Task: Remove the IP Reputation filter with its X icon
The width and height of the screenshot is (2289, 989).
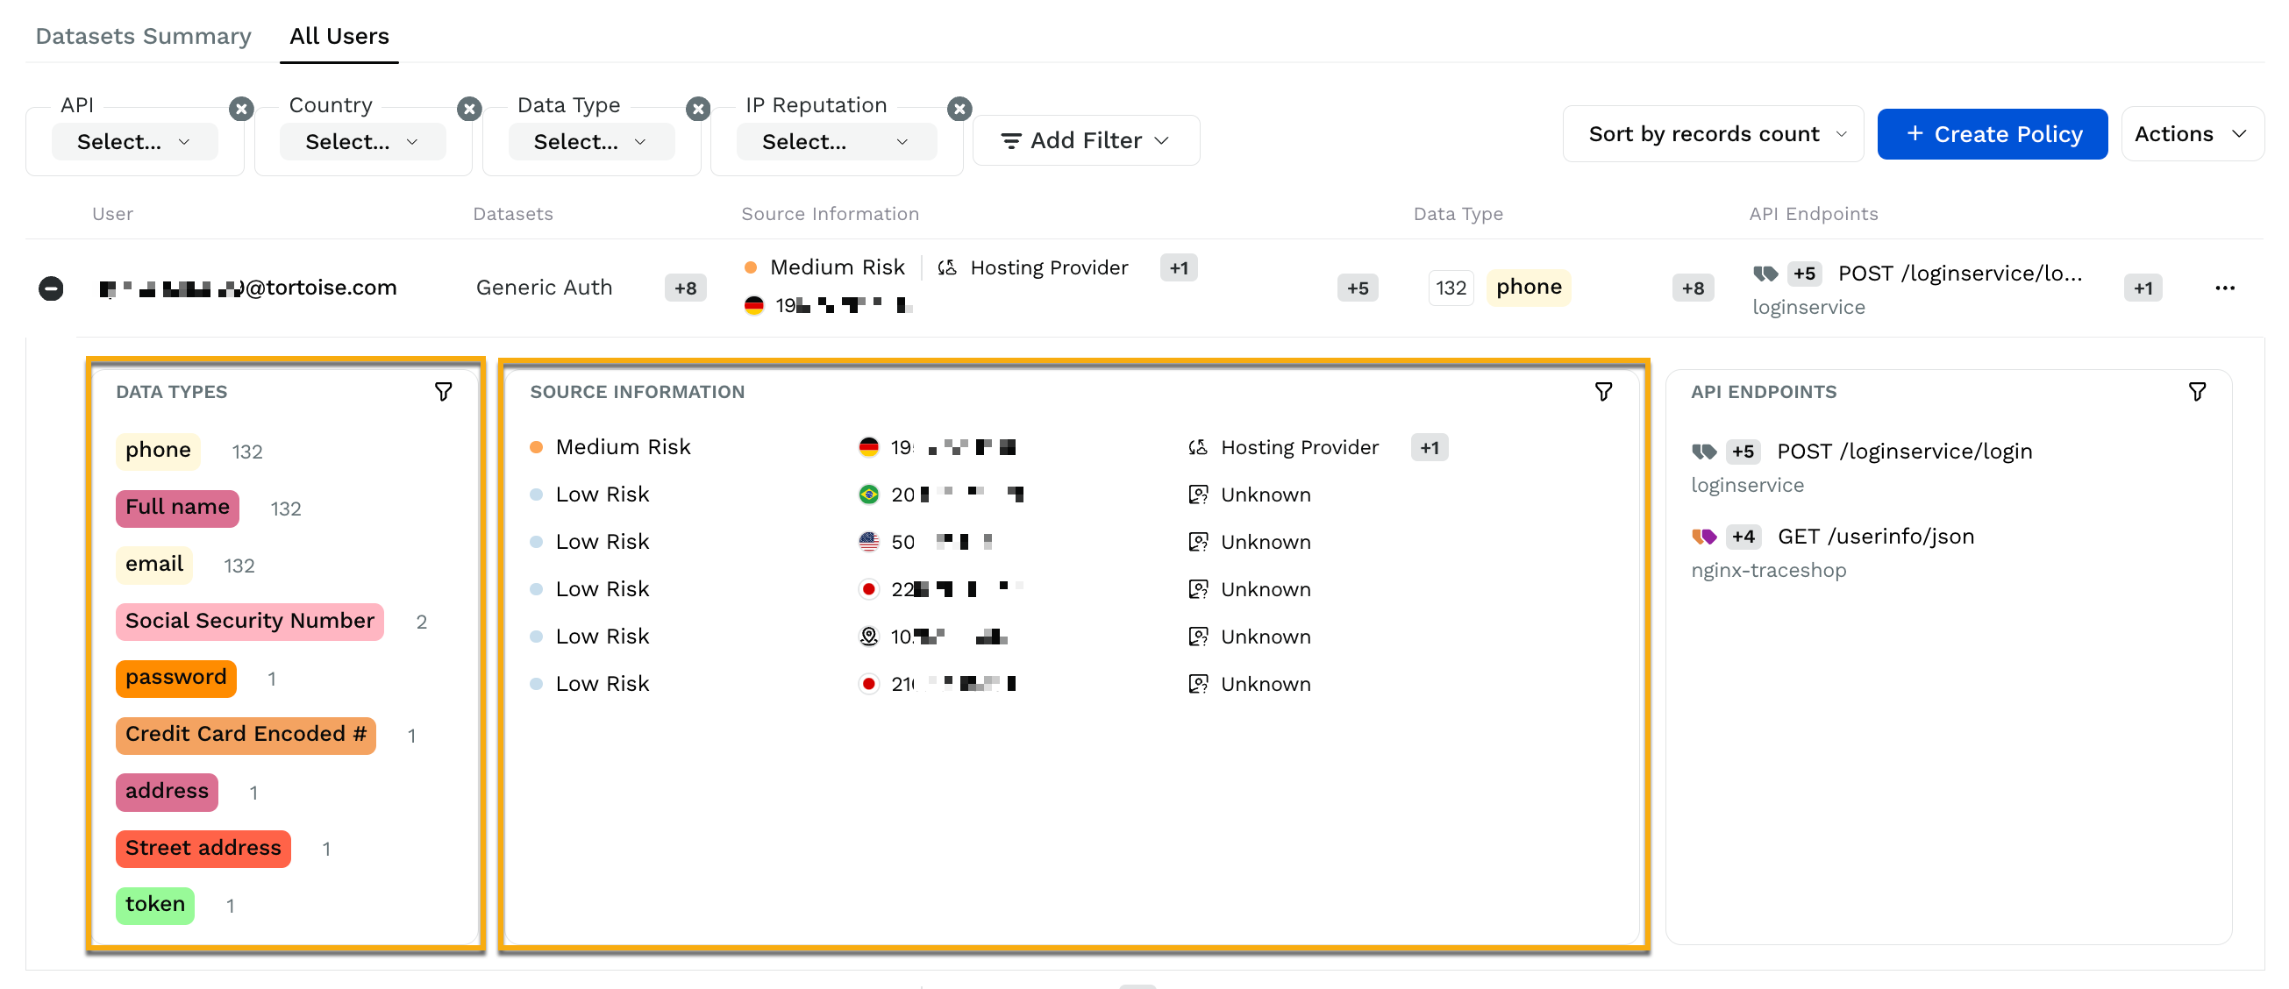Action: pyautogui.click(x=959, y=110)
